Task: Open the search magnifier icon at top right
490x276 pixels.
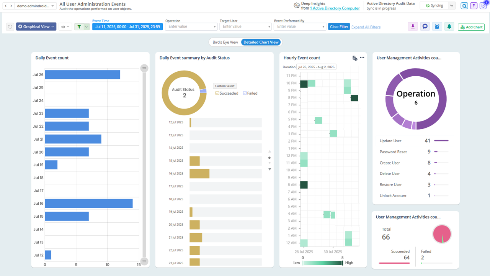Action: tap(464, 6)
